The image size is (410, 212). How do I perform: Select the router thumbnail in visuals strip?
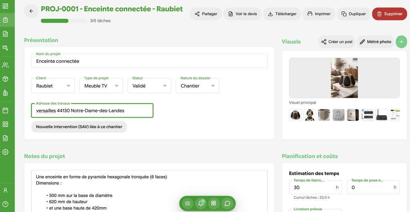pos(382,115)
